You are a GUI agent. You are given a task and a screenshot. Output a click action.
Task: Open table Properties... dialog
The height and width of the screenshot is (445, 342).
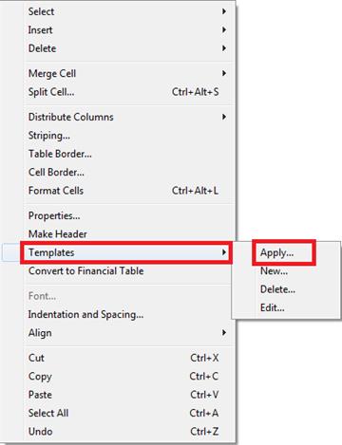click(126, 215)
